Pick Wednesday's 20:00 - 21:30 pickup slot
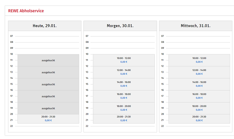The height and width of the screenshot is (139, 234). [x=199, y=118]
